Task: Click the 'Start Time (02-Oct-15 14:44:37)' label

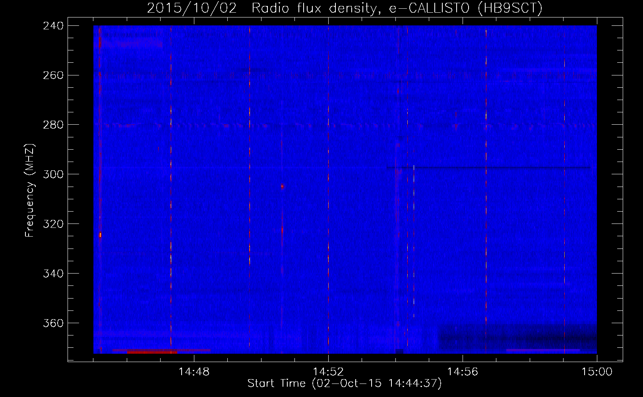Action: (345, 384)
